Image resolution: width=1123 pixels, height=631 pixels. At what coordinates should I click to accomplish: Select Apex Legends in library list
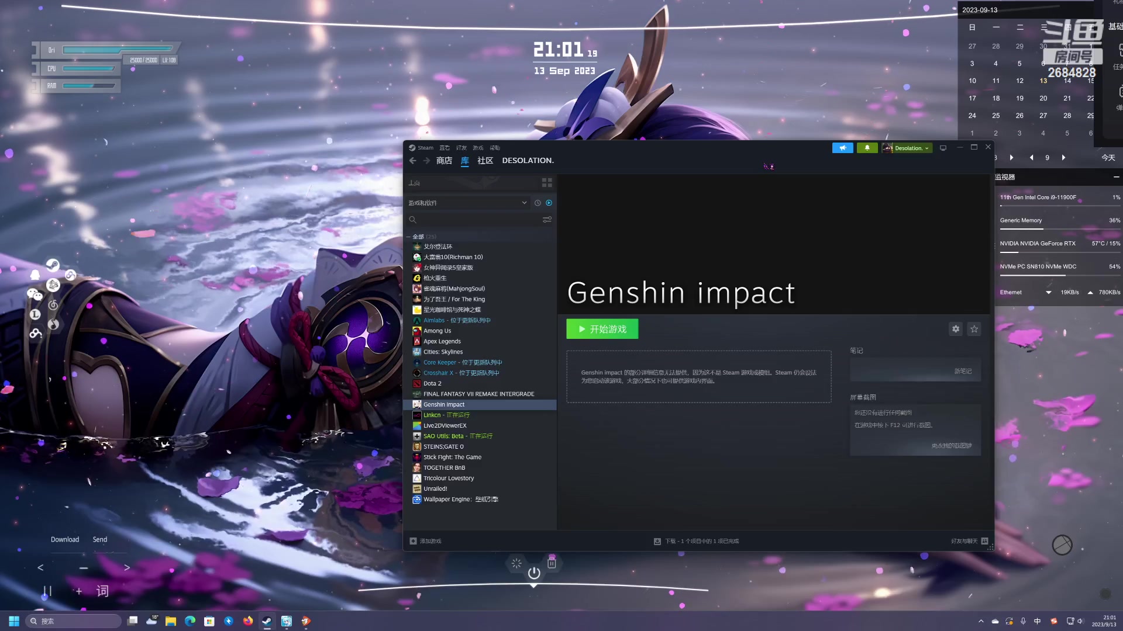pos(442,341)
